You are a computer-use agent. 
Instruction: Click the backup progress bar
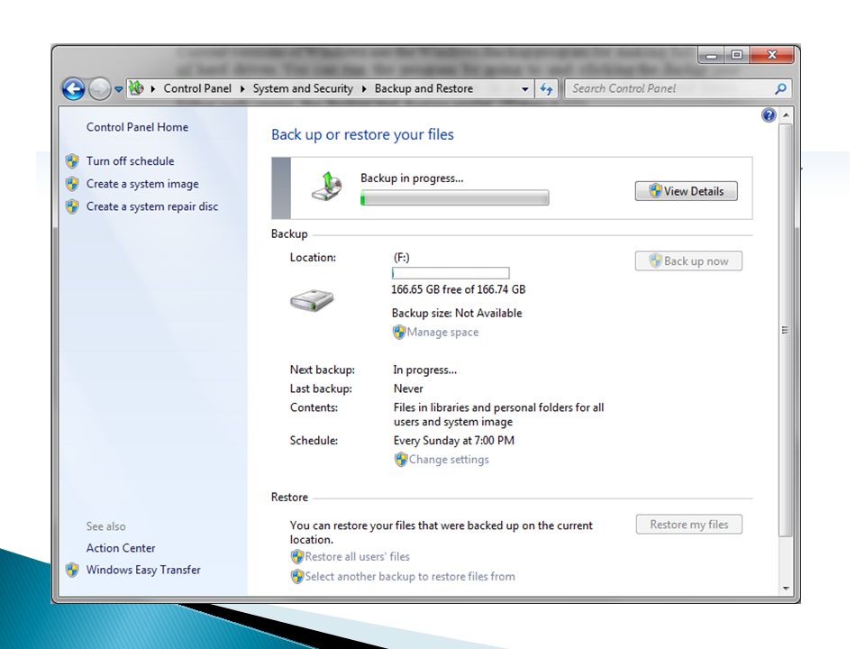454,197
